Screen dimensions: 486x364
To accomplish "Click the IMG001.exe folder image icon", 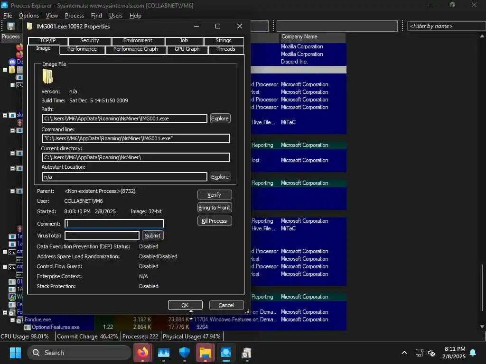I will [48, 76].
